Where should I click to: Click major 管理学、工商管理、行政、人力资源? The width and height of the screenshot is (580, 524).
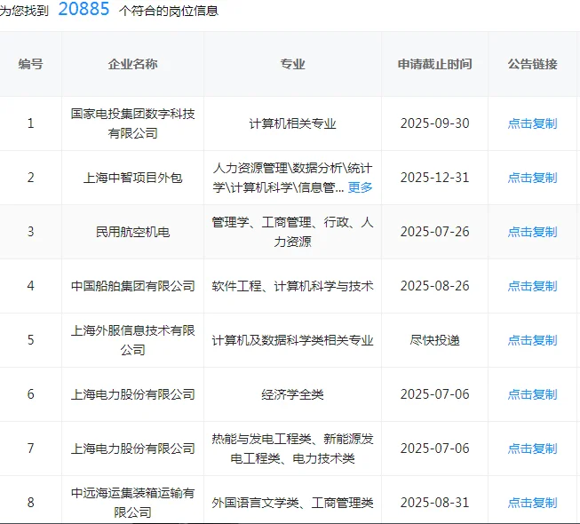click(292, 232)
